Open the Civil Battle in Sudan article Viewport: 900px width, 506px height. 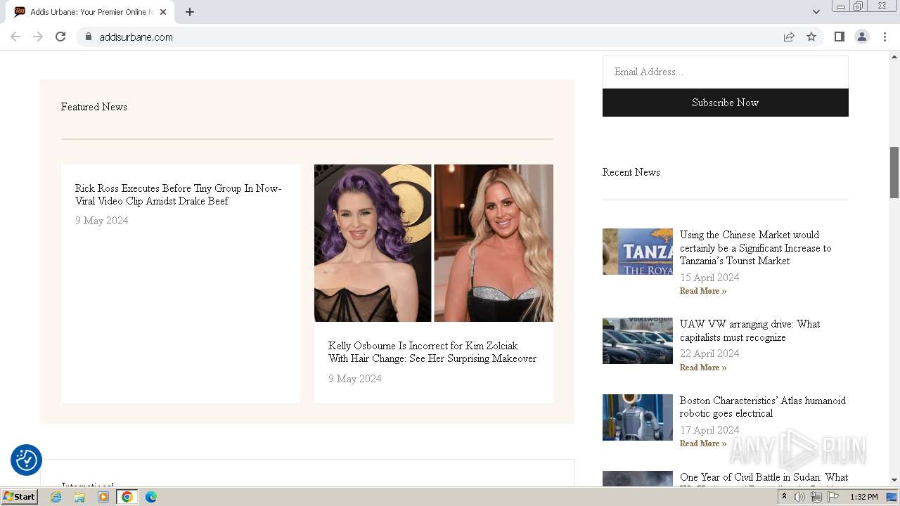(764, 478)
